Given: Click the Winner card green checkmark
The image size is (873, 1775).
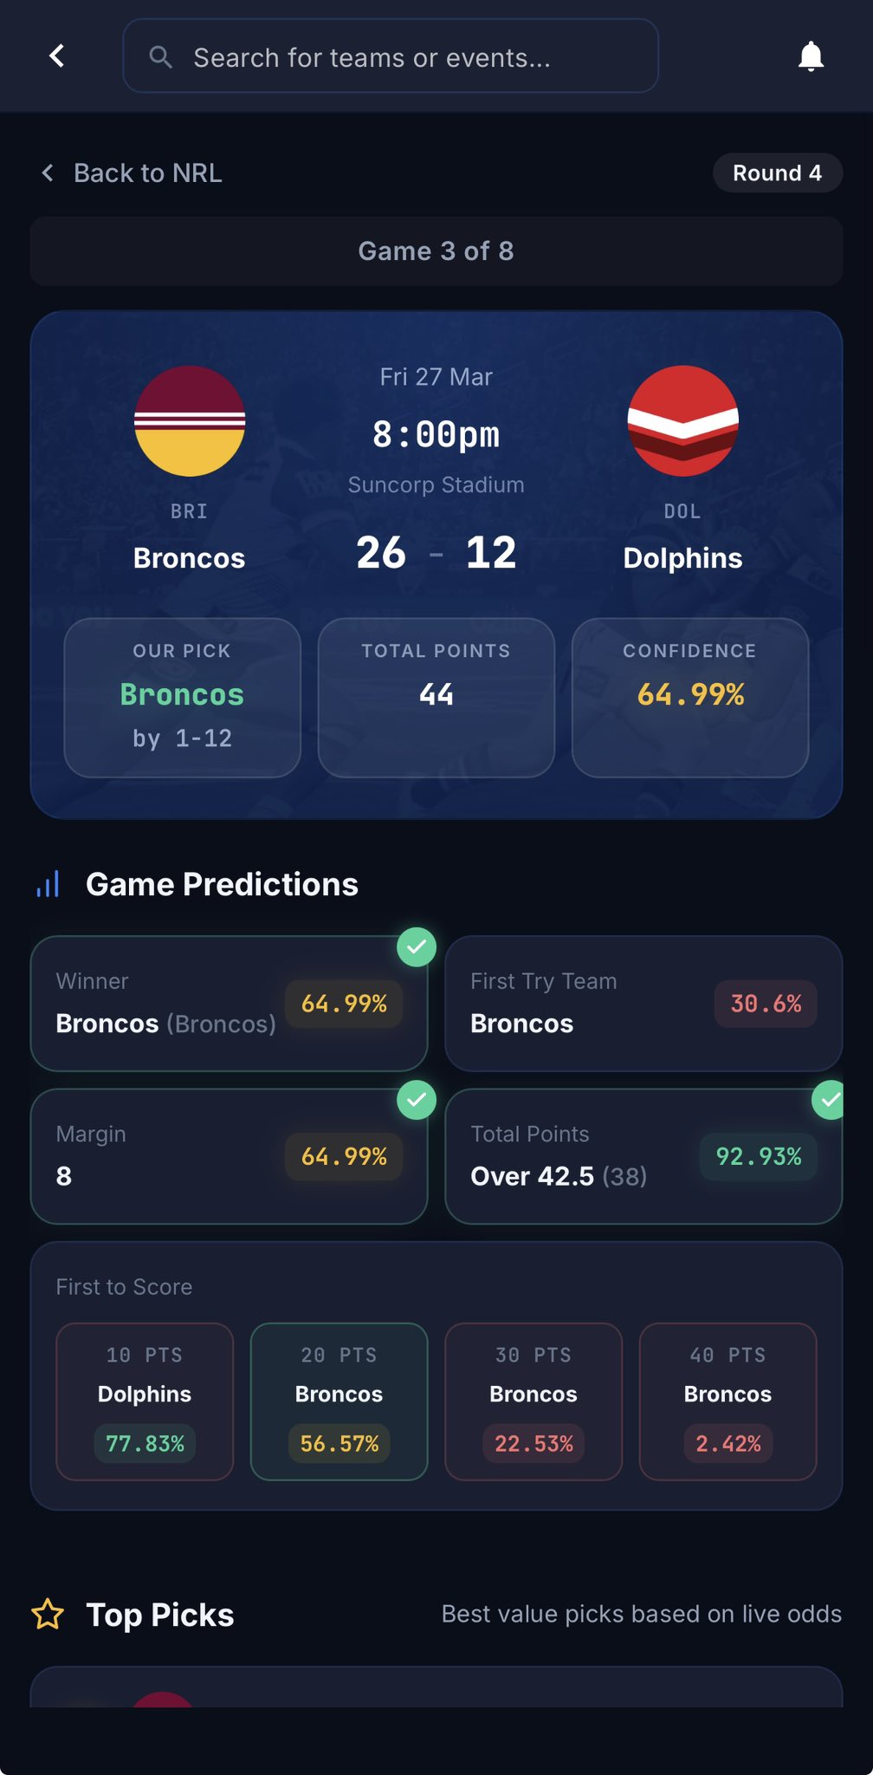Looking at the screenshot, I should click(x=417, y=946).
